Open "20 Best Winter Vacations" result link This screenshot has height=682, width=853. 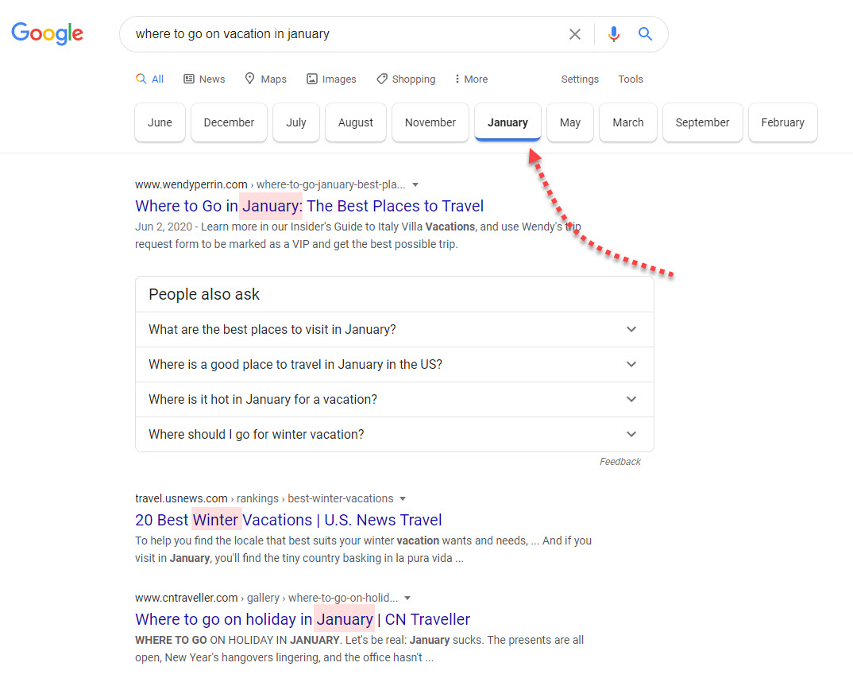click(288, 520)
